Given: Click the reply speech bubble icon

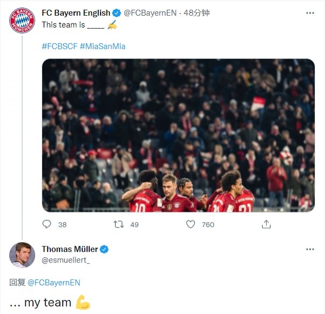Looking at the screenshot, I should click(47, 224).
